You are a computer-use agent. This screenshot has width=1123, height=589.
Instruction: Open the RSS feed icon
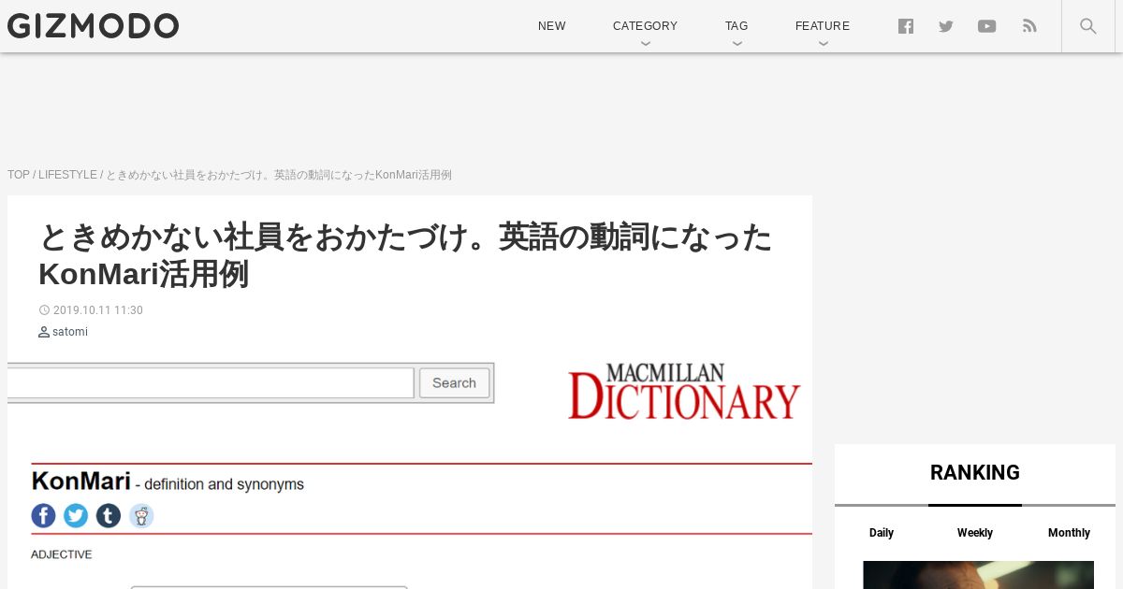click(1029, 26)
